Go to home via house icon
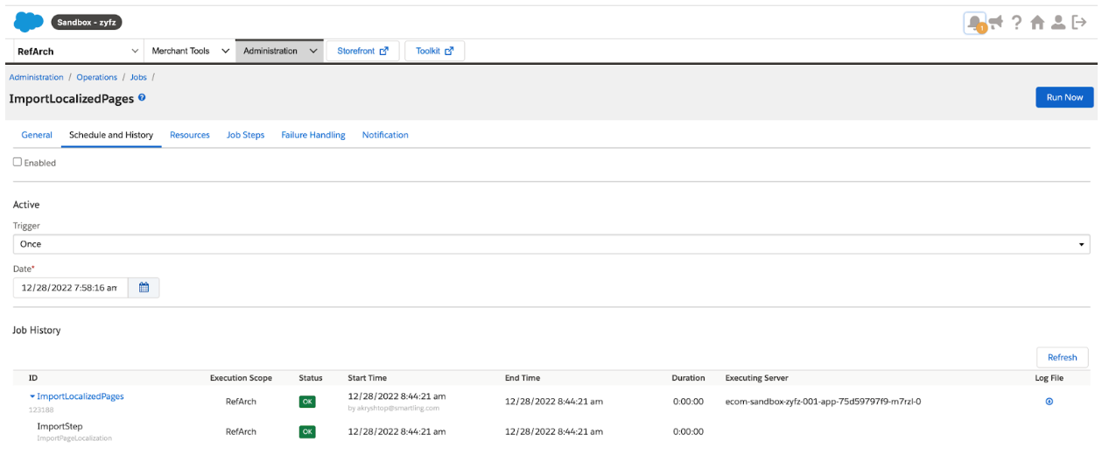The image size is (1102, 455). click(x=1038, y=24)
